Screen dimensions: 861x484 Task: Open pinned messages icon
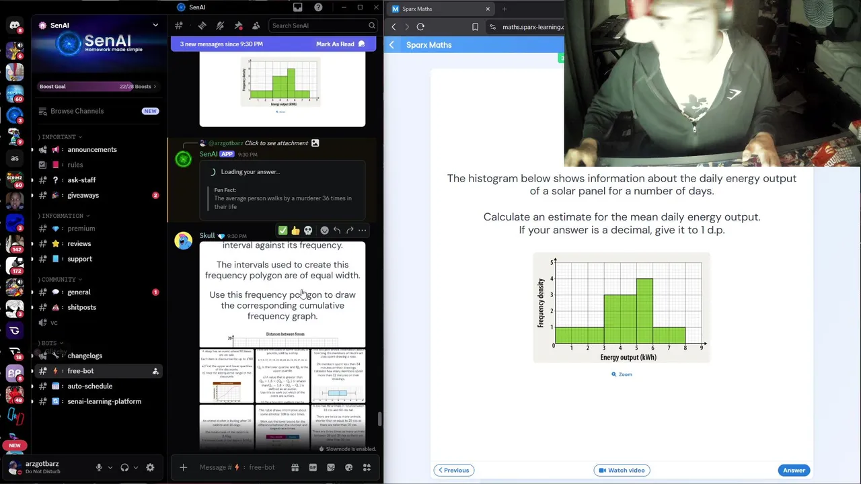(x=238, y=26)
